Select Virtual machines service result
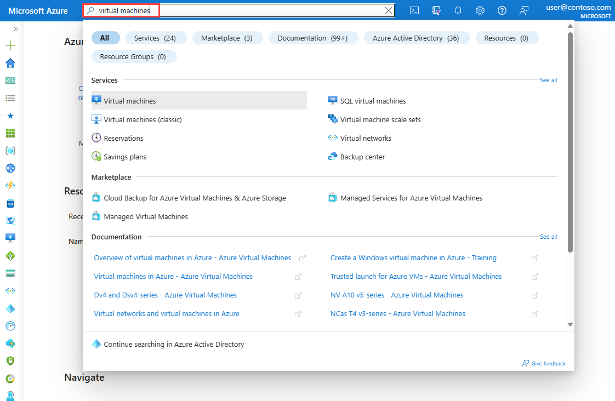Image resolution: width=615 pixels, height=401 pixels. click(130, 101)
